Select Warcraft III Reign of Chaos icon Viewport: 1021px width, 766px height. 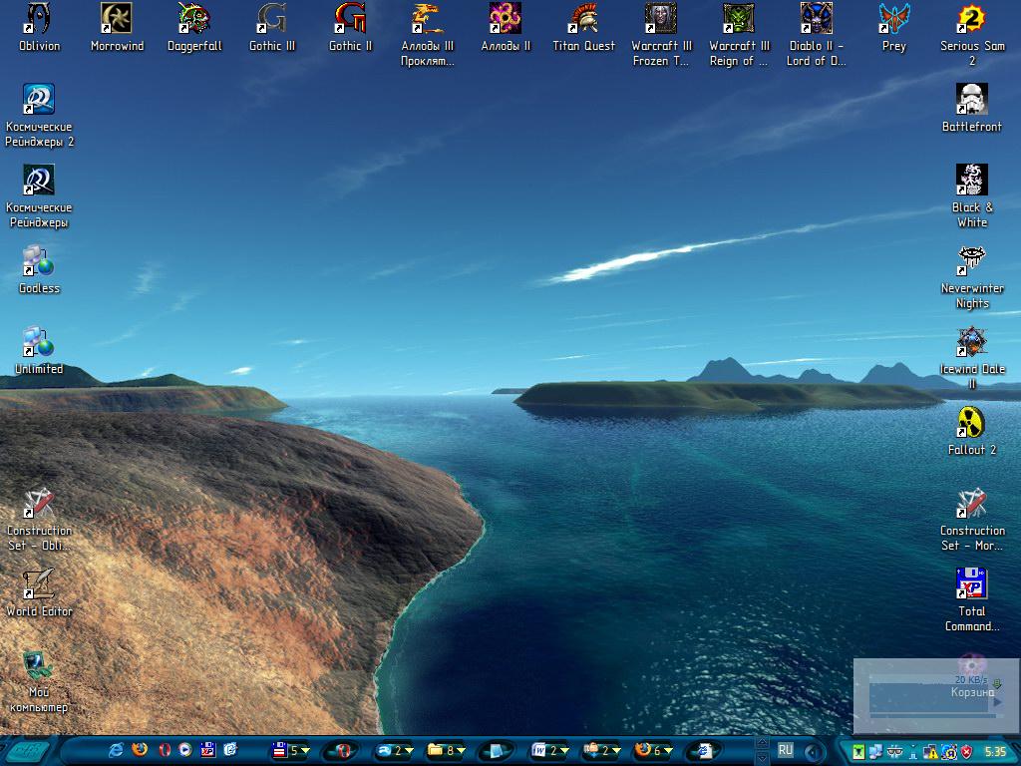(x=739, y=35)
